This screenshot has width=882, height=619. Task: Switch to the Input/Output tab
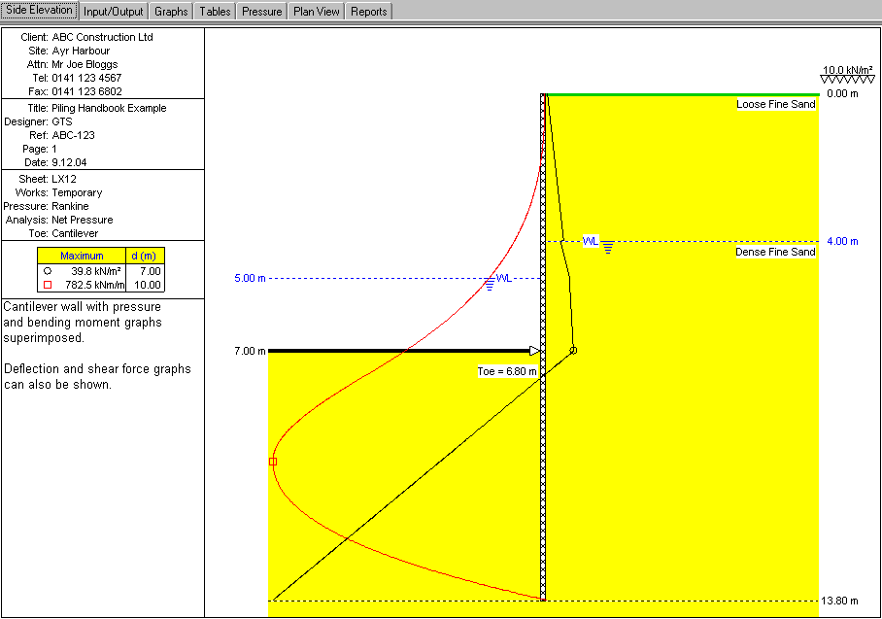click(x=114, y=12)
